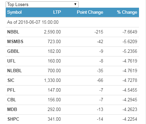146x124 pixels.
Task: Click the Symbol column header
Action: 14,12
